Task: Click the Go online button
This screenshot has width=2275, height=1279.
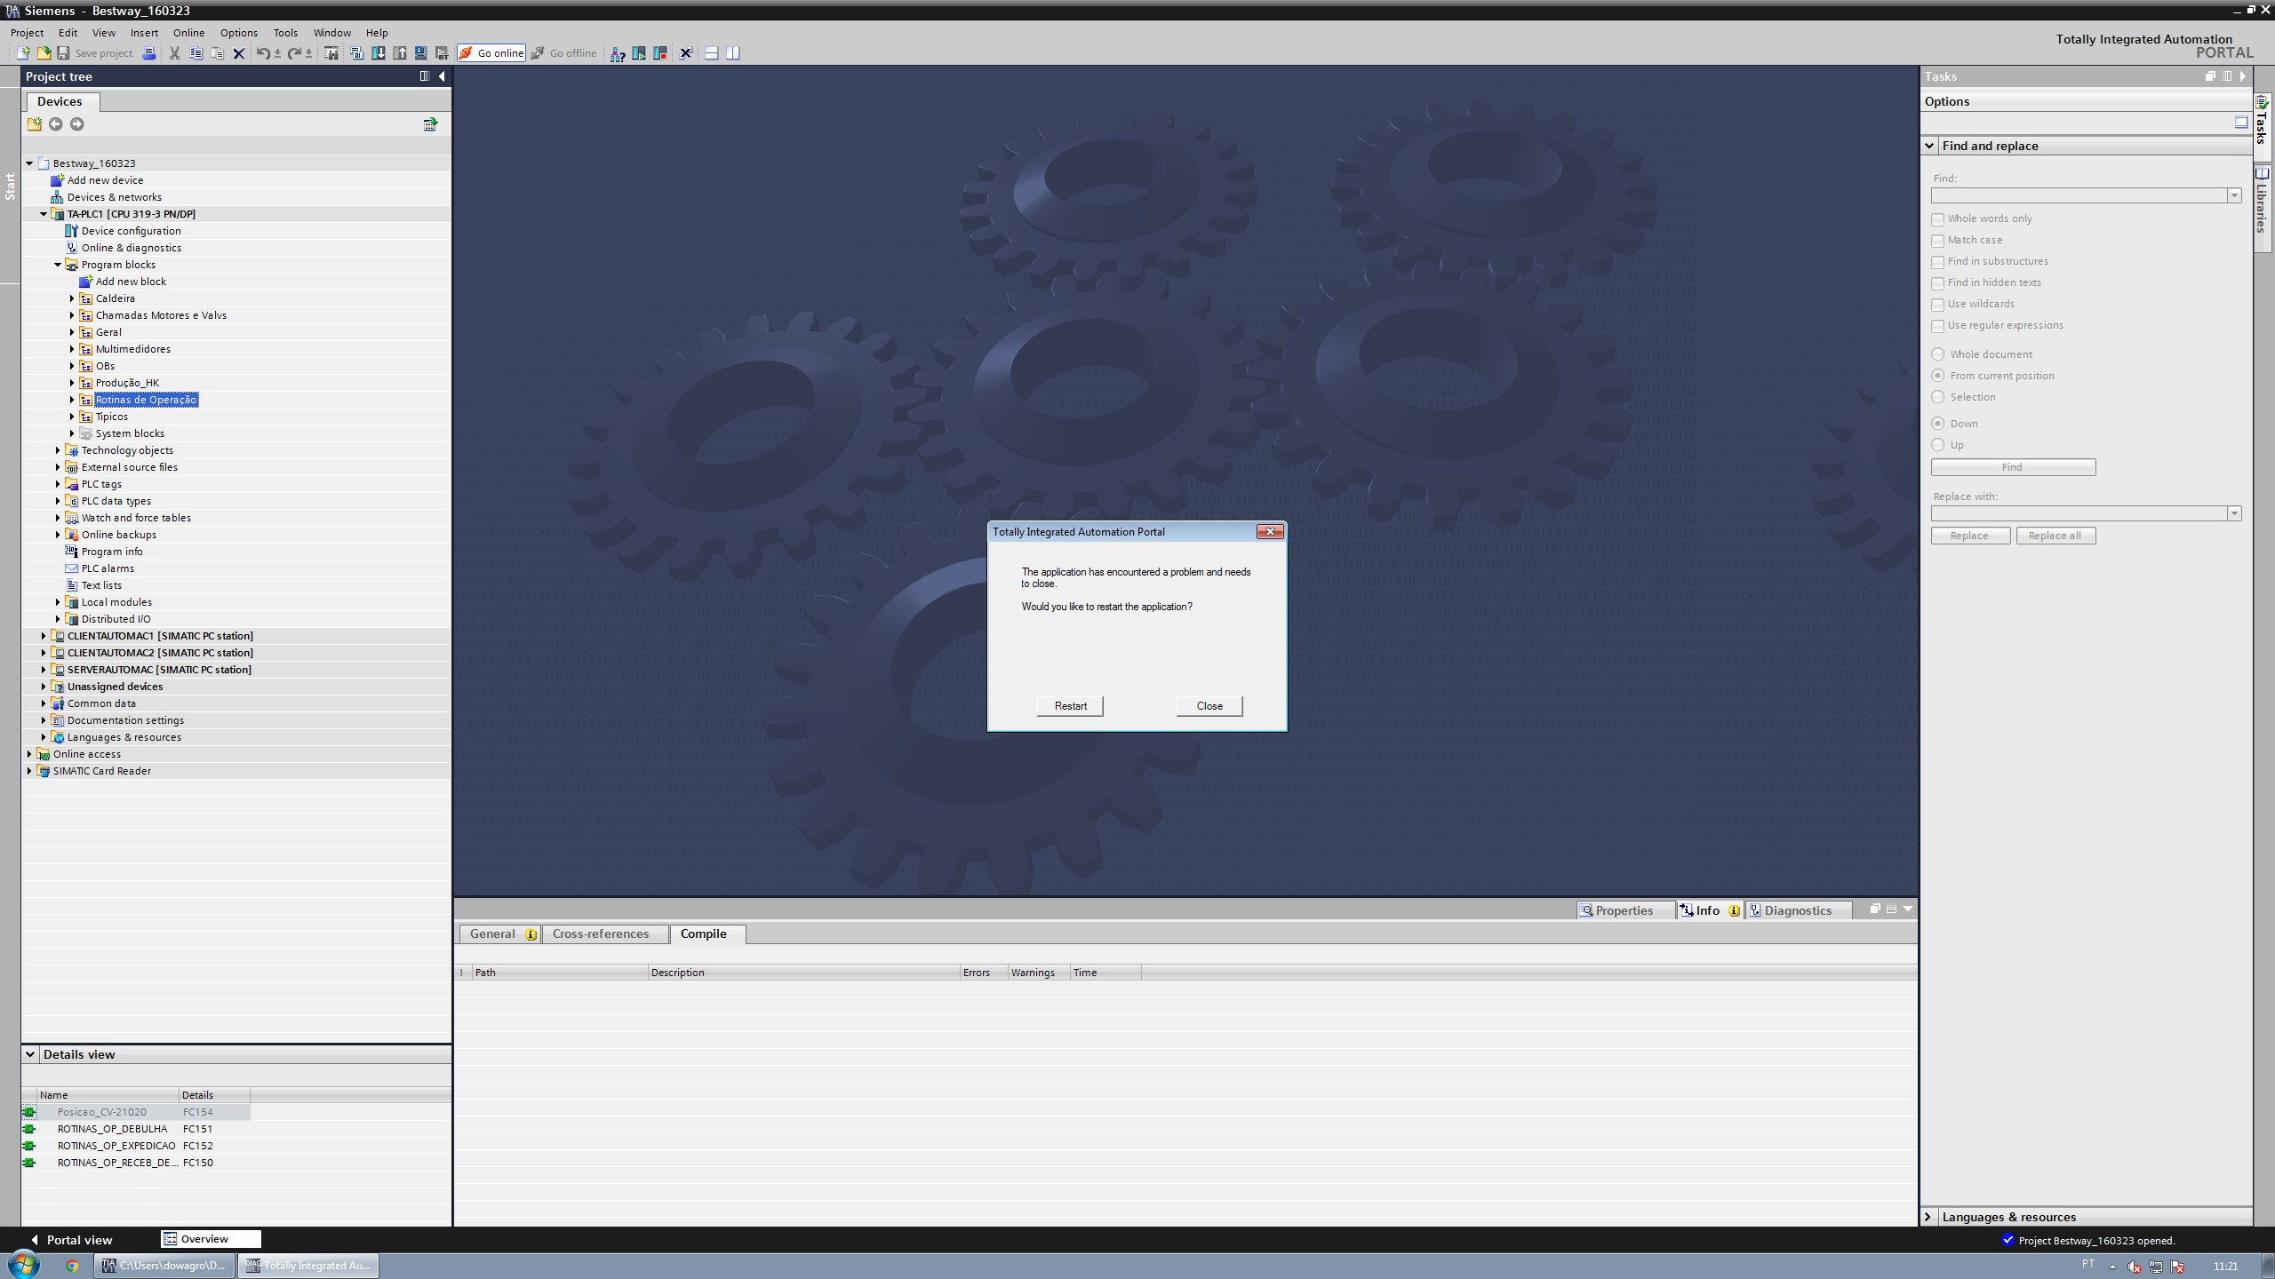Action: pyautogui.click(x=491, y=53)
